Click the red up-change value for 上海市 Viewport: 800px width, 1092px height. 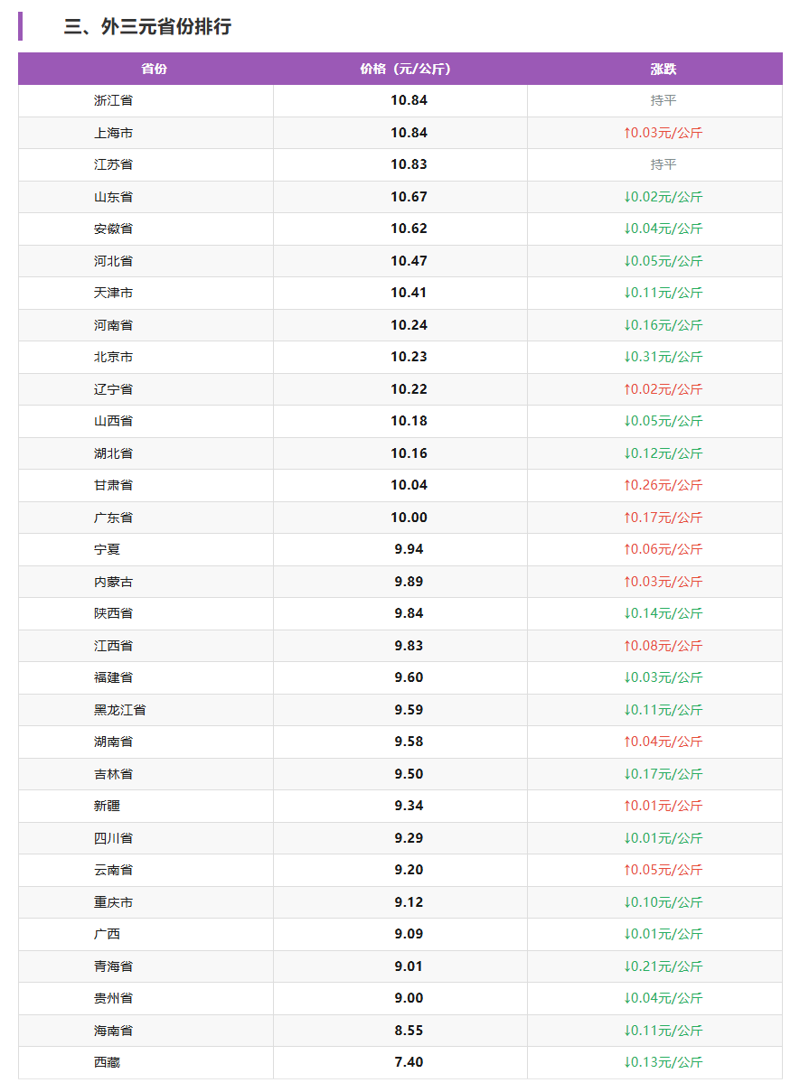pos(663,133)
